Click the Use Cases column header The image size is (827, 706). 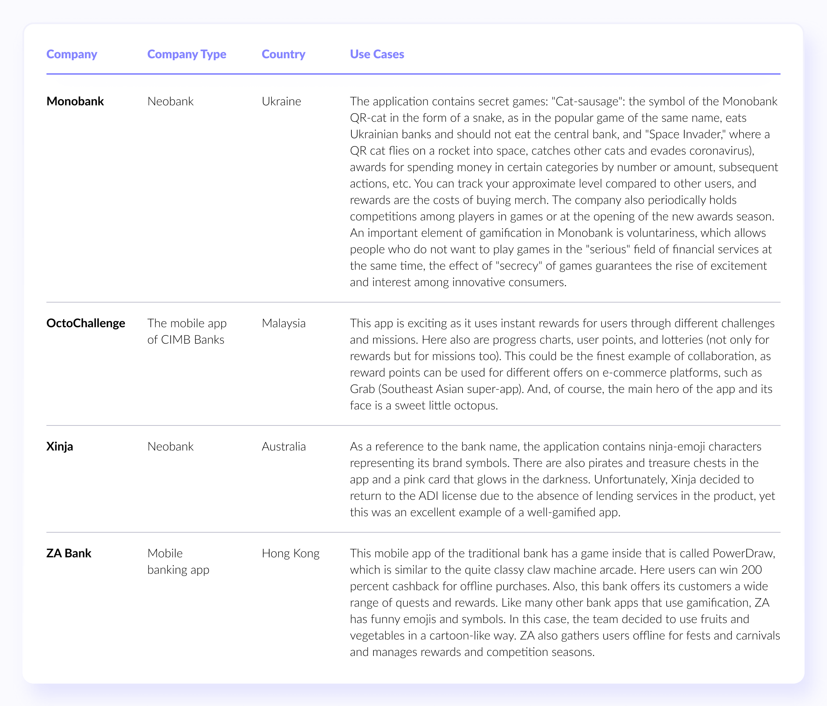coord(377,54)
